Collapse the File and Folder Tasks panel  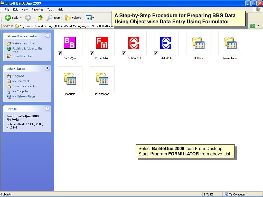click(x=47, y=35)
